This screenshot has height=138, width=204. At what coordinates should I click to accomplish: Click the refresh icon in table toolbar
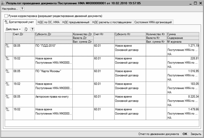tap(26, 29)
